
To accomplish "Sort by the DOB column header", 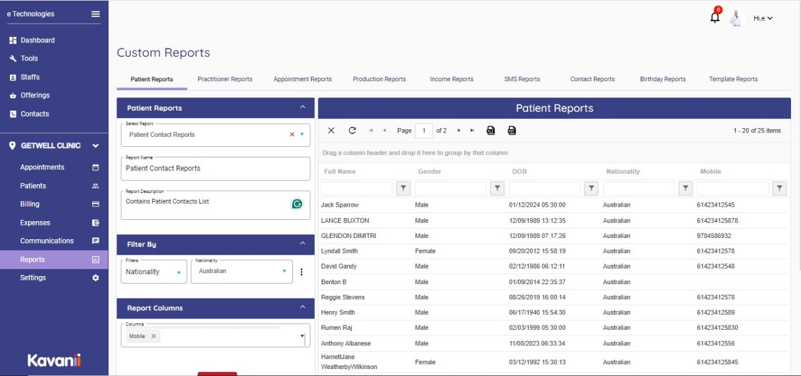I will pyautogui.click(x=519, y=171).
